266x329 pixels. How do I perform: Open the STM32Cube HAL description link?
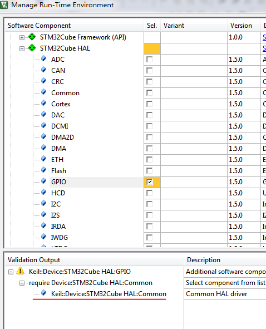264,48
